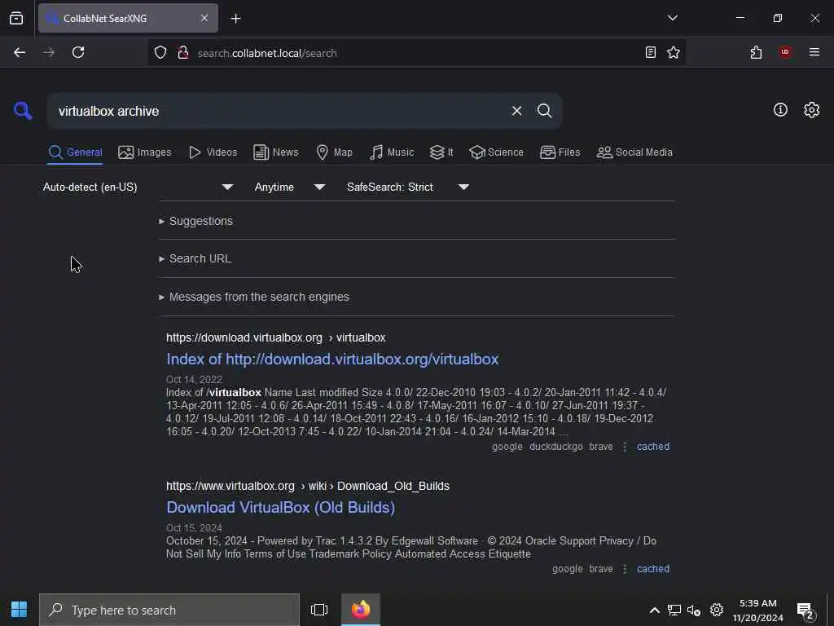Open the taskbar clock and date
Screen dimensions: 834x626
click(758, 610)
